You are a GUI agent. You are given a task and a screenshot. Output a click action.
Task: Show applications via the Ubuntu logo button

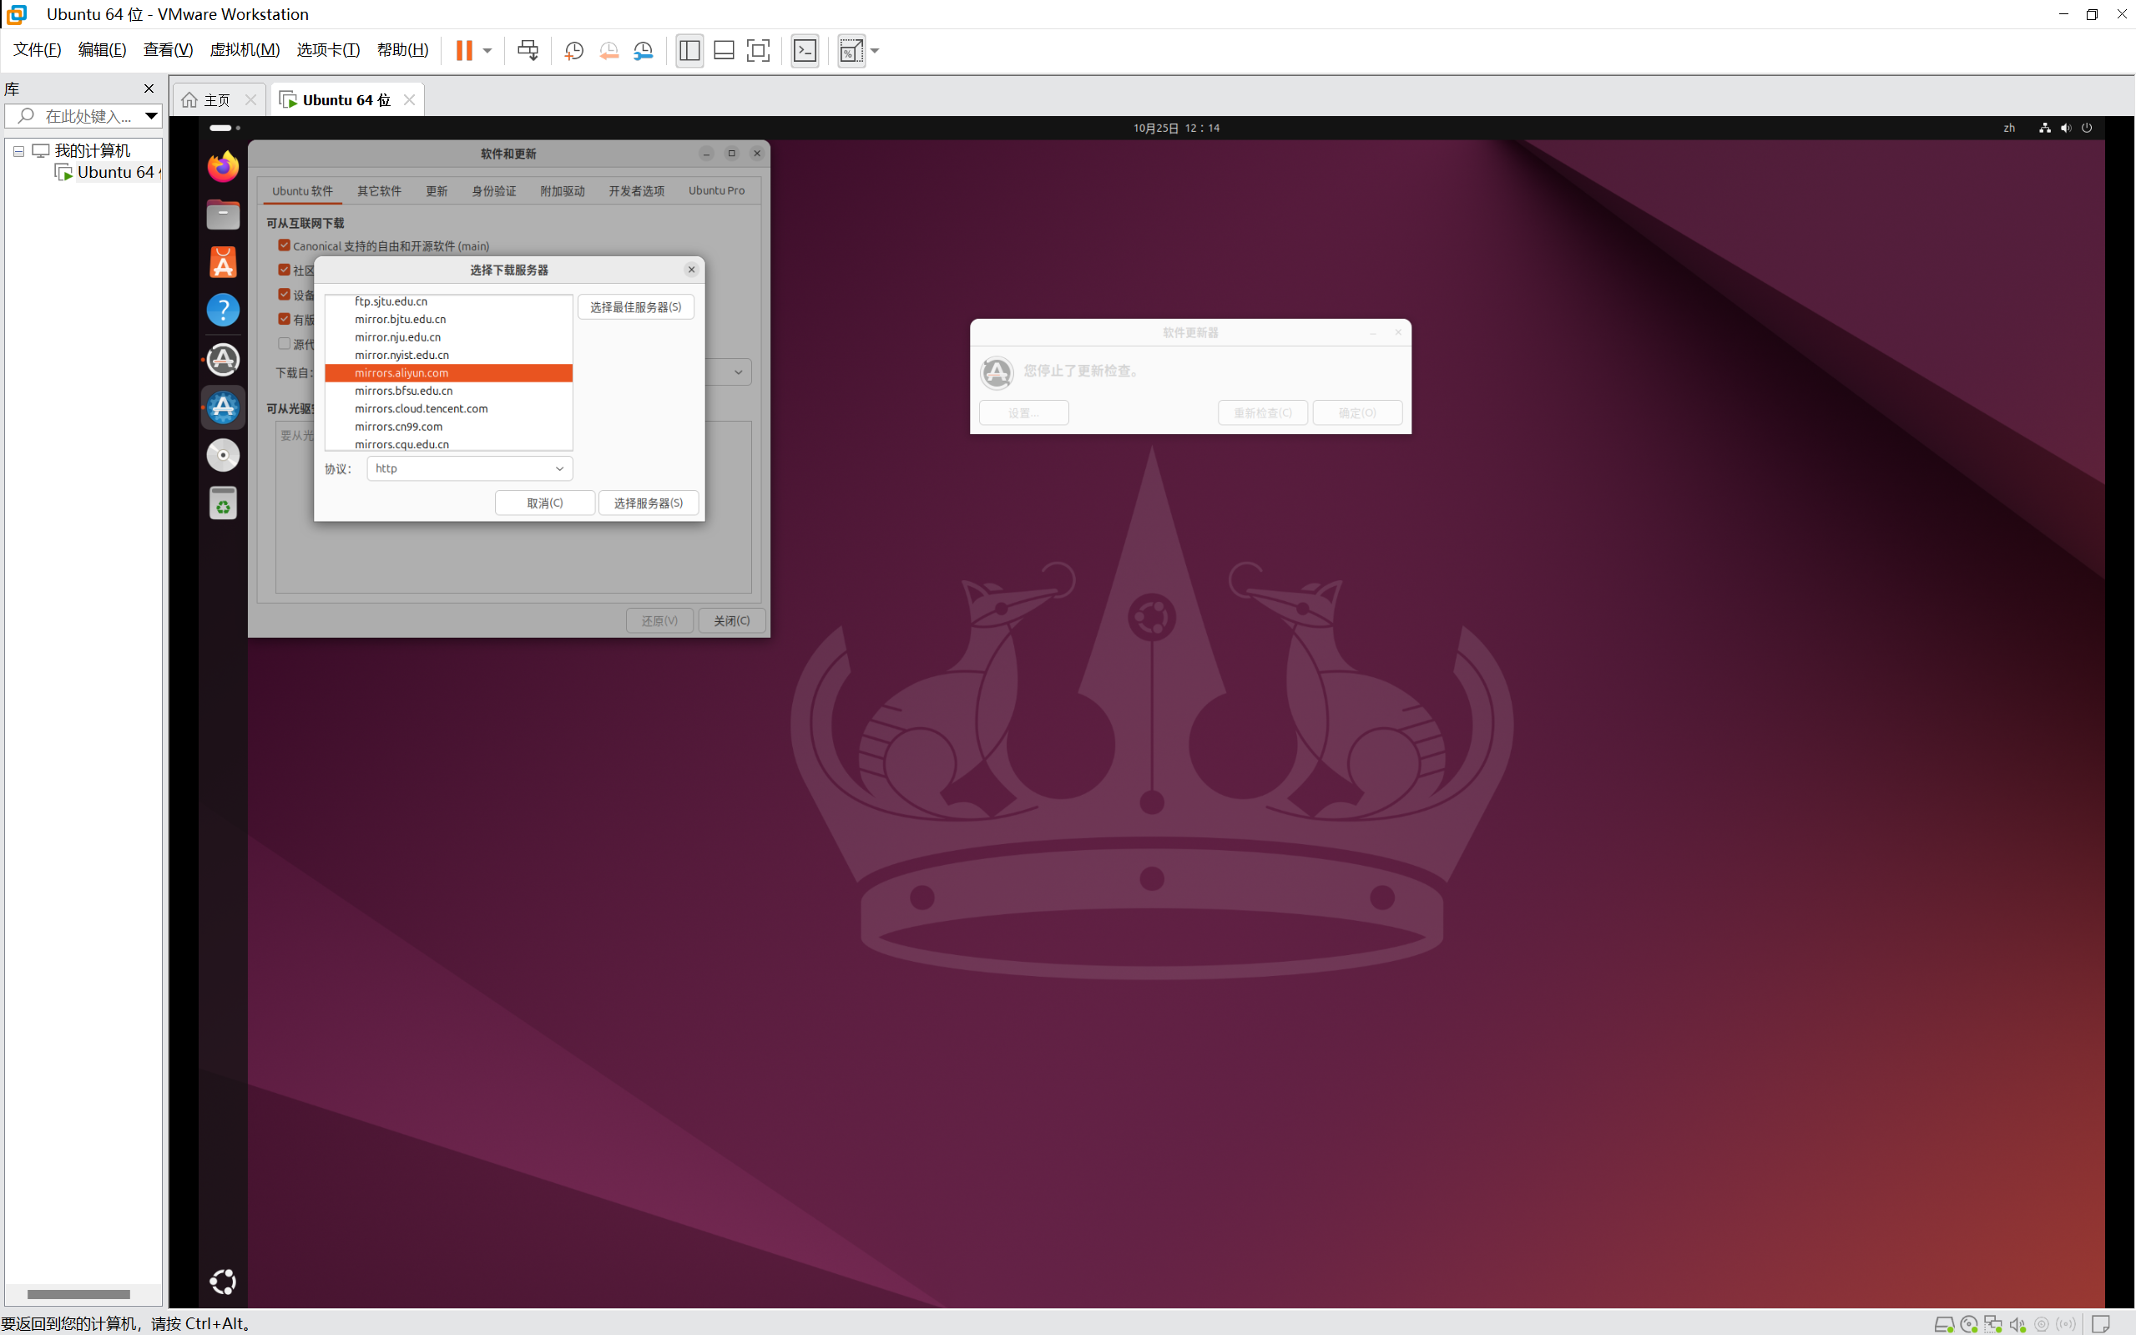click(222, 1281)
